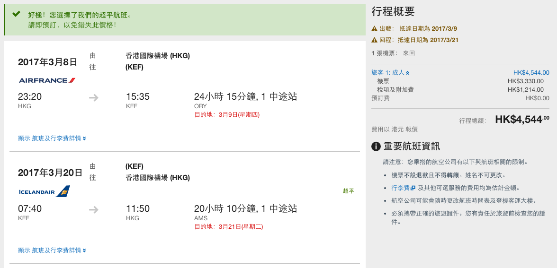Expand outbound flight and baggage fee details
Viewport: 557px width, 268px height.
(52, 138)
